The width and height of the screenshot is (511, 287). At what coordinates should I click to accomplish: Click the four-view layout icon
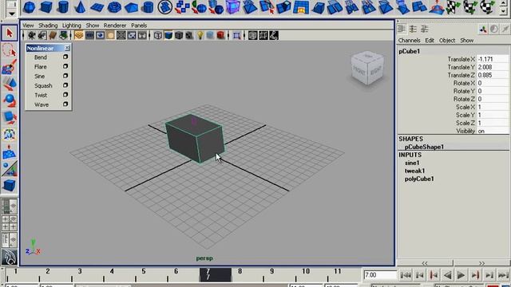(10, 223)
